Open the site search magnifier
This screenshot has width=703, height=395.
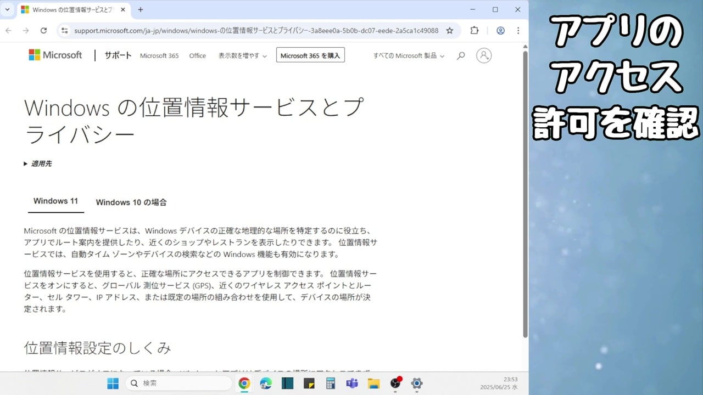[461, 55]
